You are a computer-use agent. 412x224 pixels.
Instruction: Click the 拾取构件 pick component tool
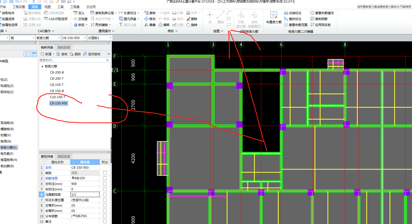tap(7, 13)
